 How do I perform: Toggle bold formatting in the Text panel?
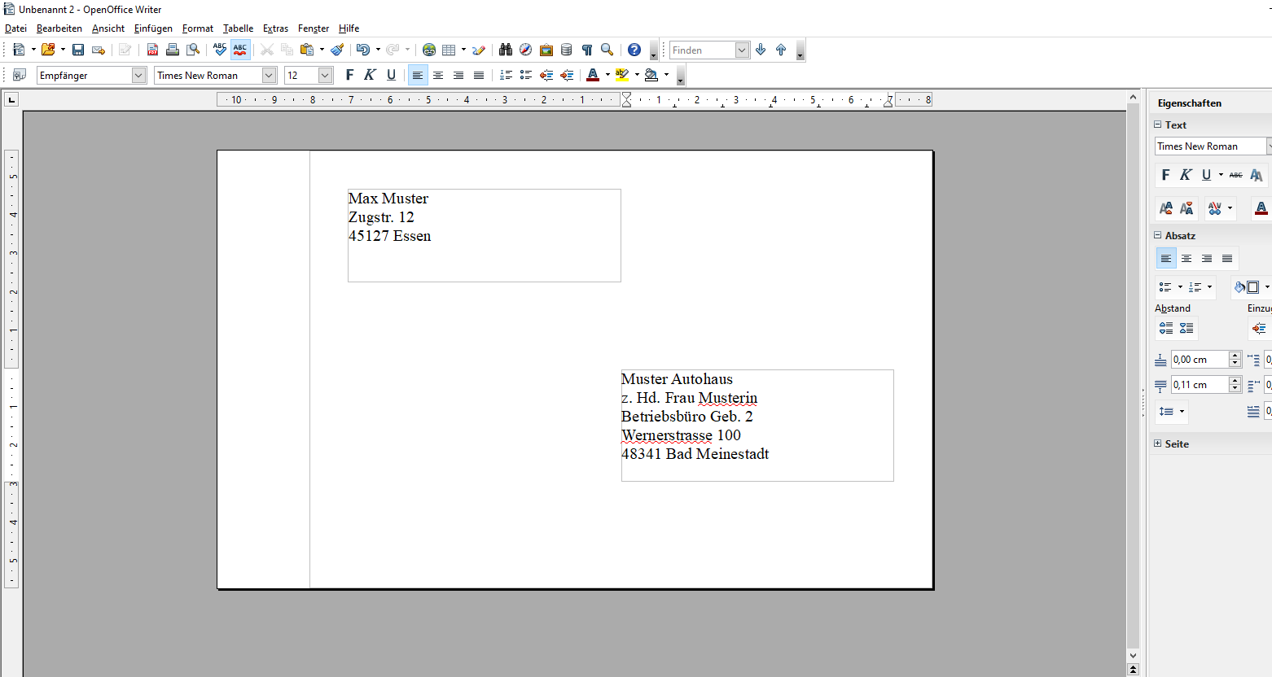point(1165,174)
